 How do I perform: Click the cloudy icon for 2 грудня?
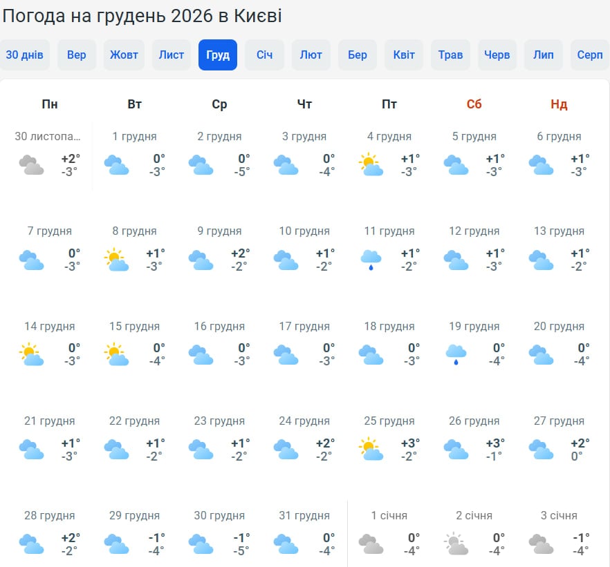pyautogui.click(x=201, y=164)
